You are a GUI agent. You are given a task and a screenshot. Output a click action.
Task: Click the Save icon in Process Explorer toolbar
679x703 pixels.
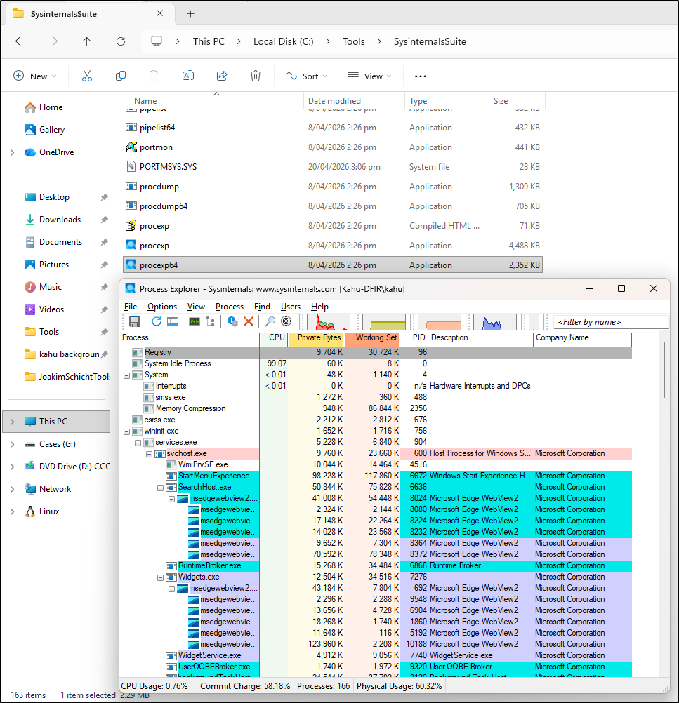pos(135,321)
